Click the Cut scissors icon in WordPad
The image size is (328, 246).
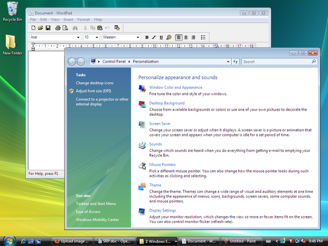[85, 28]
